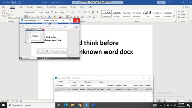Sort paragraph text
The image size is (192, 108).
pyautogui.click(x=93, y=12)
